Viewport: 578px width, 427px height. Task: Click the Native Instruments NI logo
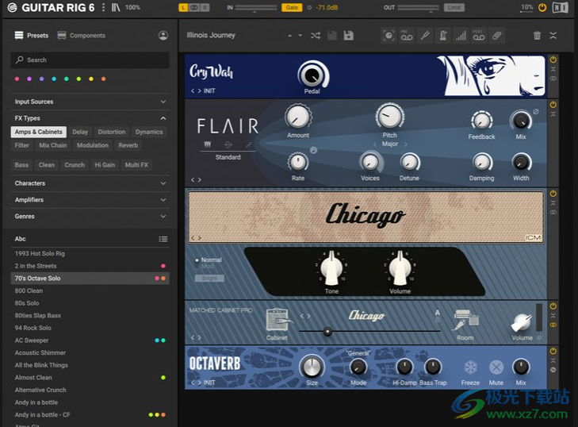coord(560,7)
